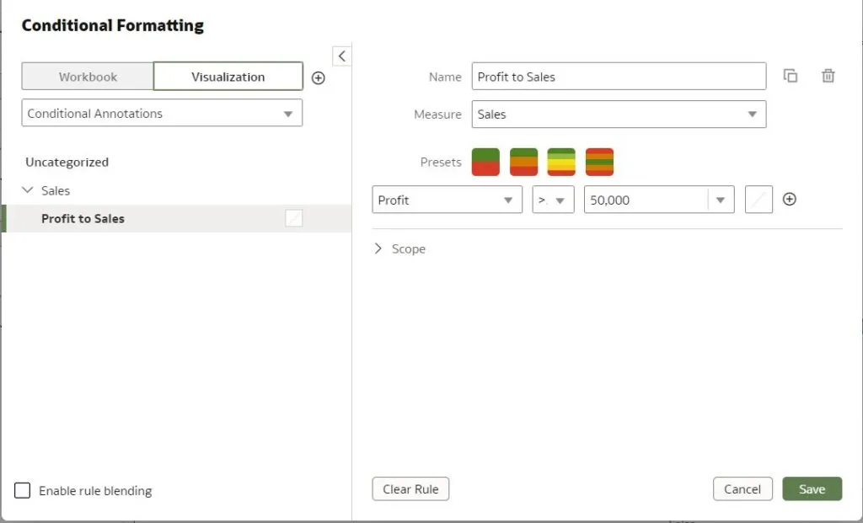The width and height of the screenshot is (863, 523).
Task: Click the duplicate rule icon
Action: (x=791, y=76)
